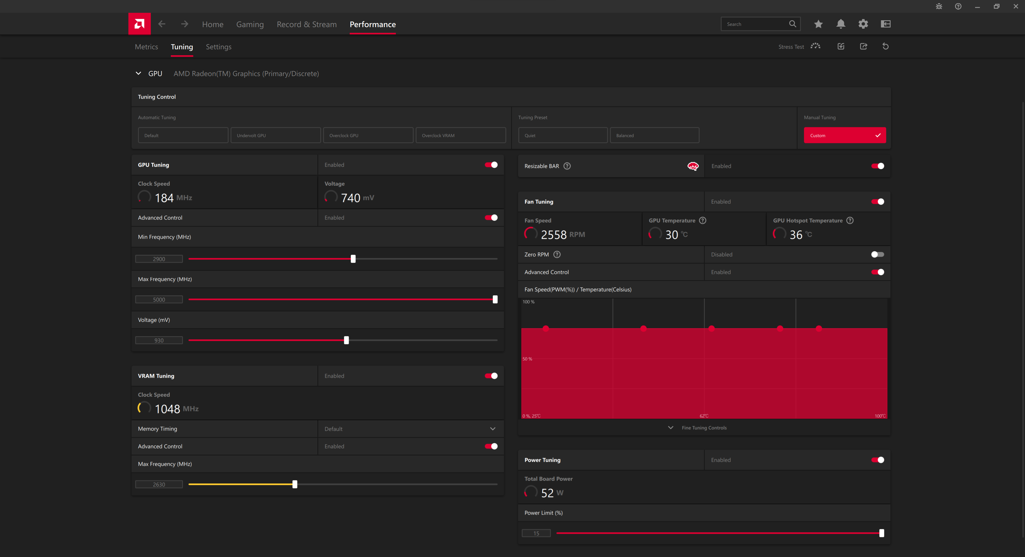
Task: Click the reset tuning icon
Action: click(885, 46)
